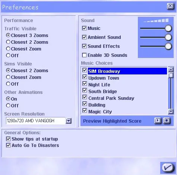Click the music list scroll up arrow
The image size is (177, 175).
coord(171,70)
